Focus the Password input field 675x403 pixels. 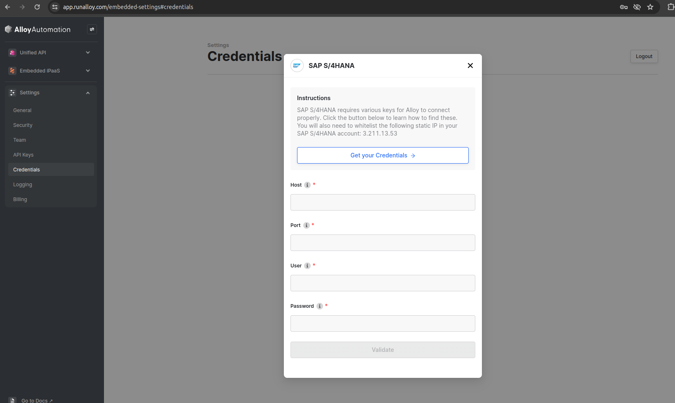[x=382, y=323]
